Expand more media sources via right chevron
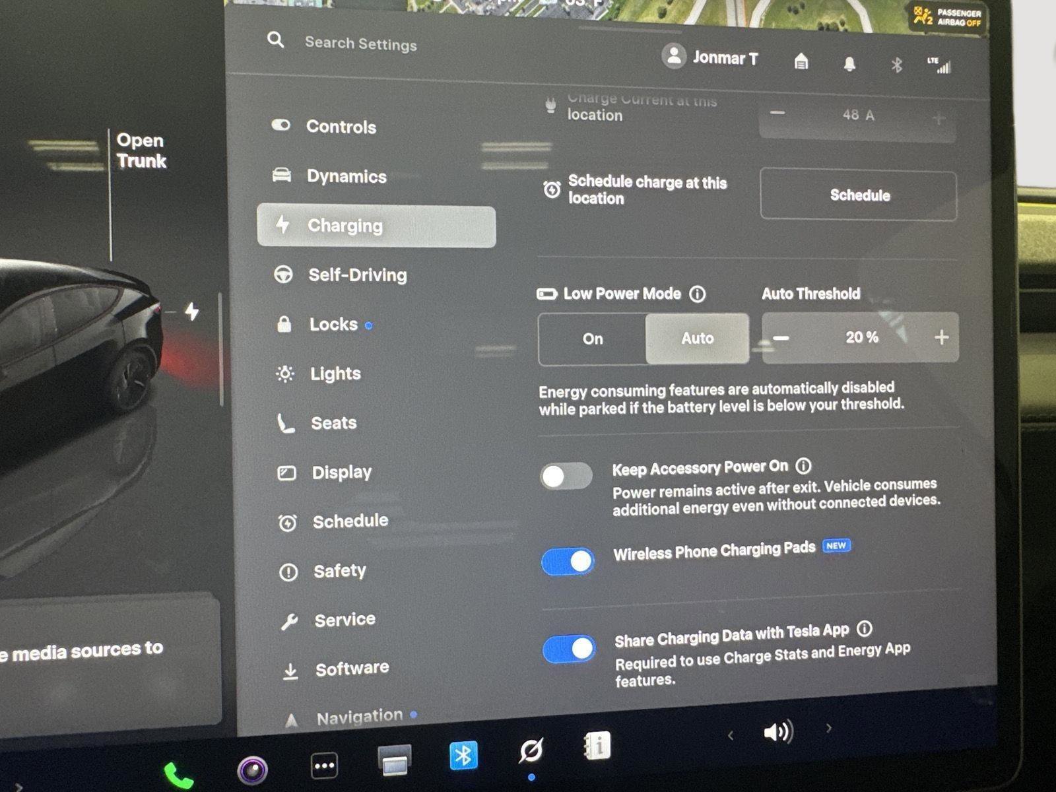Screen dimensions: 1056x792 coord(828,727)
